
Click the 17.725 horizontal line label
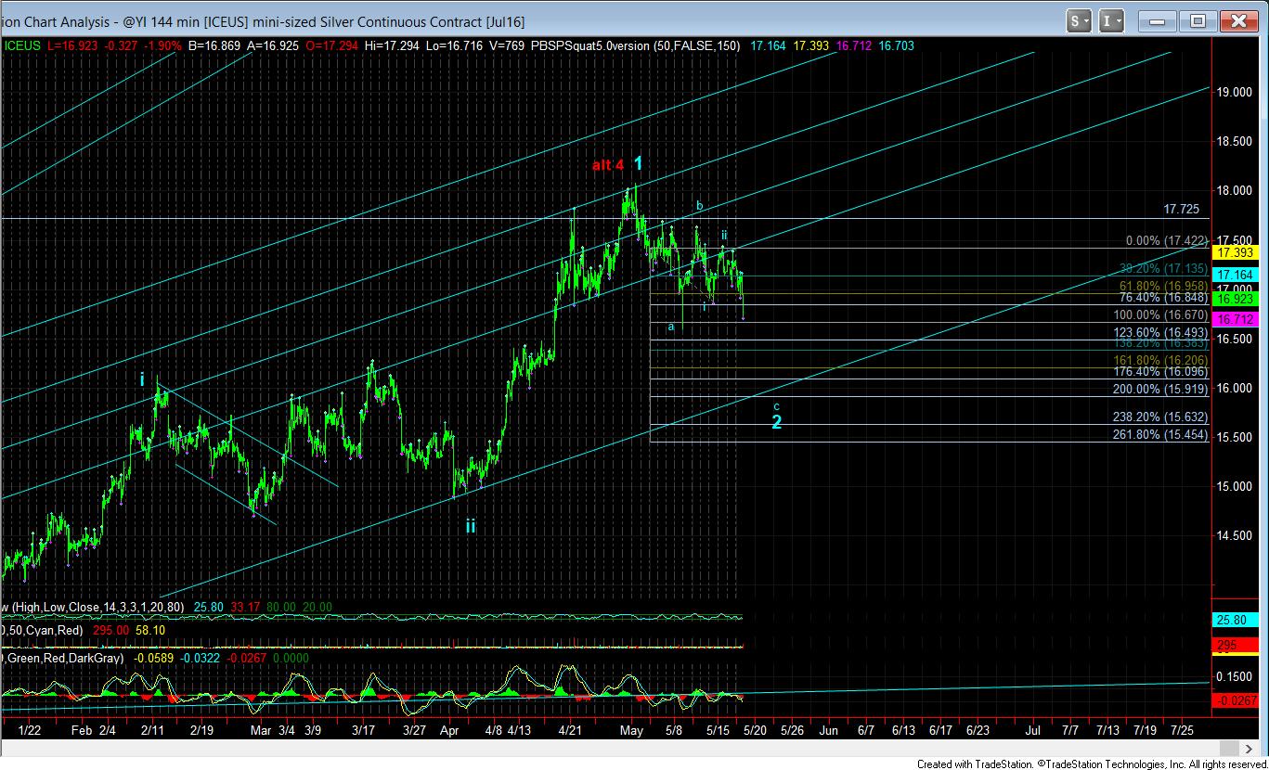(1185, 210)
